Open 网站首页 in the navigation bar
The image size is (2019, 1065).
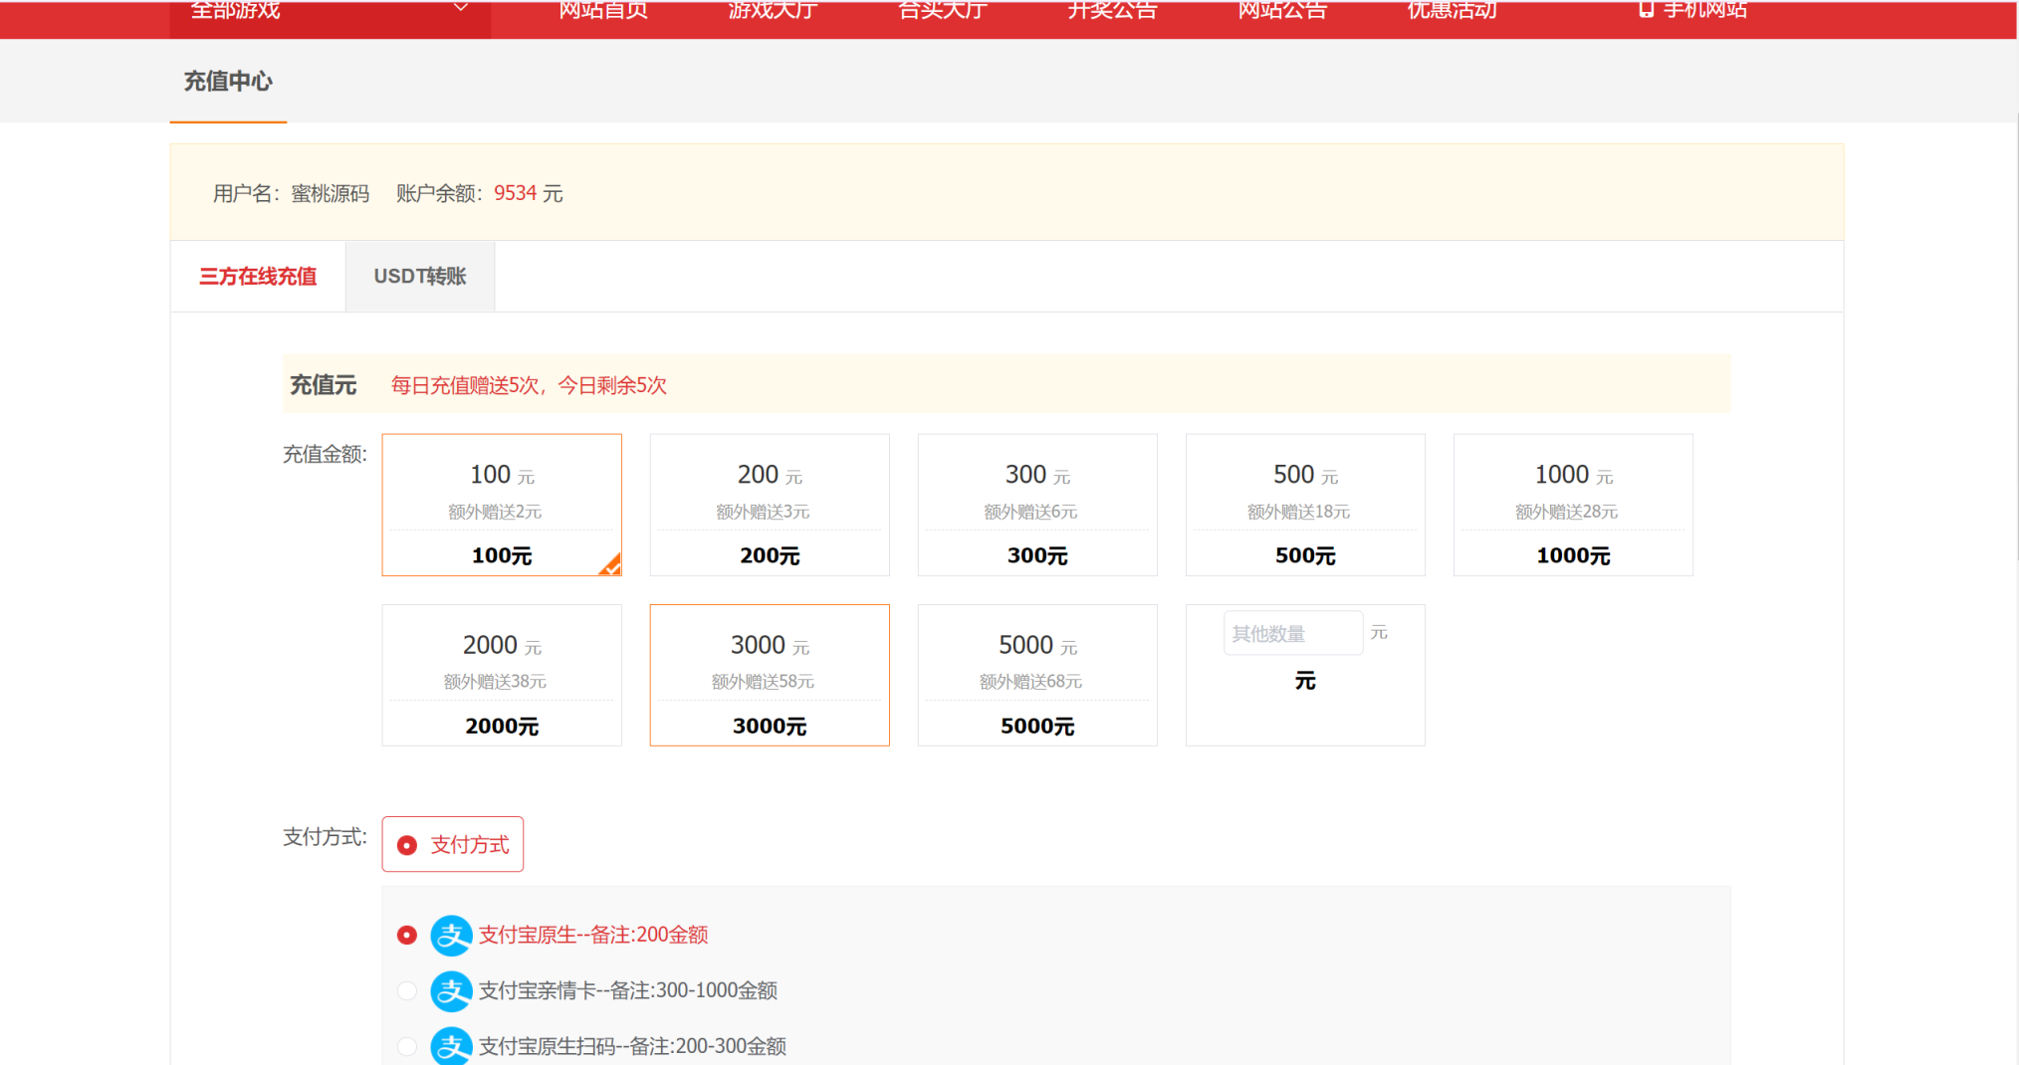[603, 11]
